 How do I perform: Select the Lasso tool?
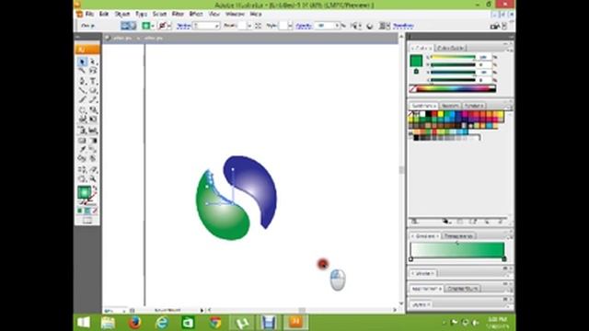tap(93, 71)
